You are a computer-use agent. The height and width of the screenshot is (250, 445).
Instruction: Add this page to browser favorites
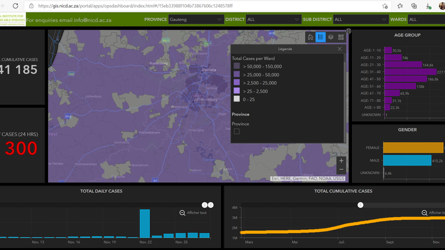(x=385, y=6)
